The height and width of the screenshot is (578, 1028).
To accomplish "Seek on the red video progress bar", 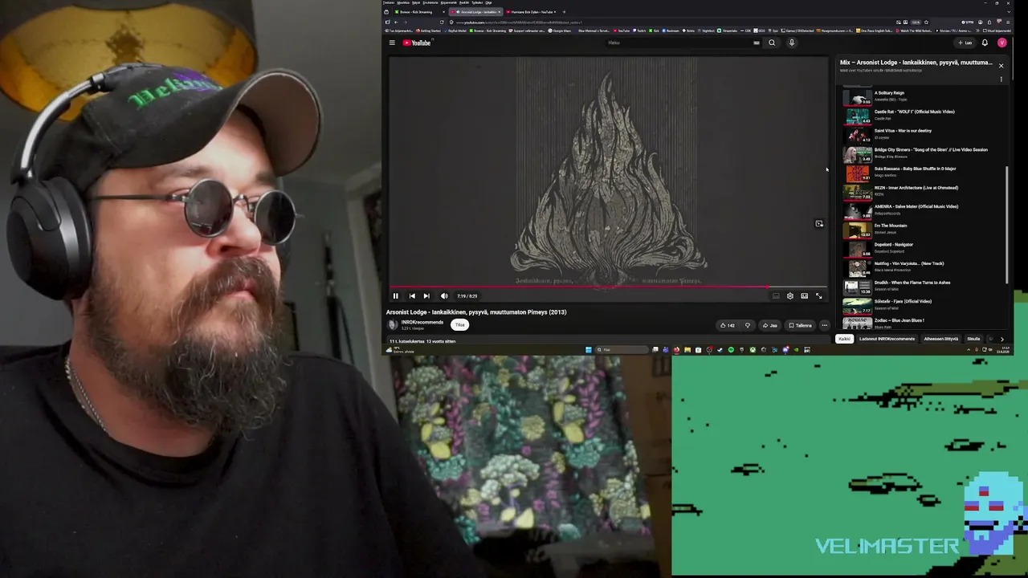I will click(x=608, y=287).
